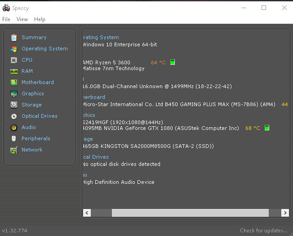
Task: Click the Storage heading link in summary pane
Action: [x=88, y=139]
